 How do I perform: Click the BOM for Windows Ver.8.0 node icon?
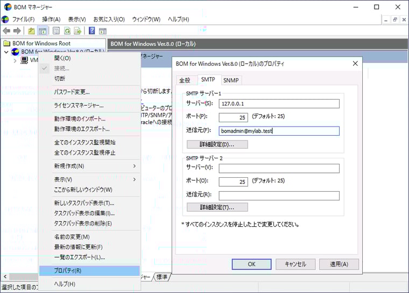15,52
